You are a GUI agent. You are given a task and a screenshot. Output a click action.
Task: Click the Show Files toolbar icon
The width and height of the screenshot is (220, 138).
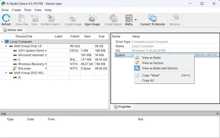click(x=22, y=18)
